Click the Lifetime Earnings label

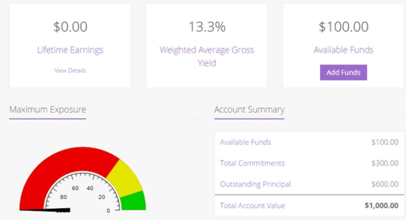[x=70, y=50]
